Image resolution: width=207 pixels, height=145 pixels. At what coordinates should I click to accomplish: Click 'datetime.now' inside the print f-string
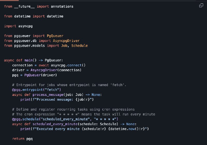[x=122, y=129]
